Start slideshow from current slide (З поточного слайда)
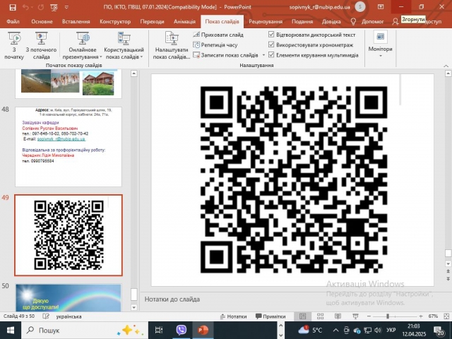This screenshot has width=452, height=339. point(41,45)
